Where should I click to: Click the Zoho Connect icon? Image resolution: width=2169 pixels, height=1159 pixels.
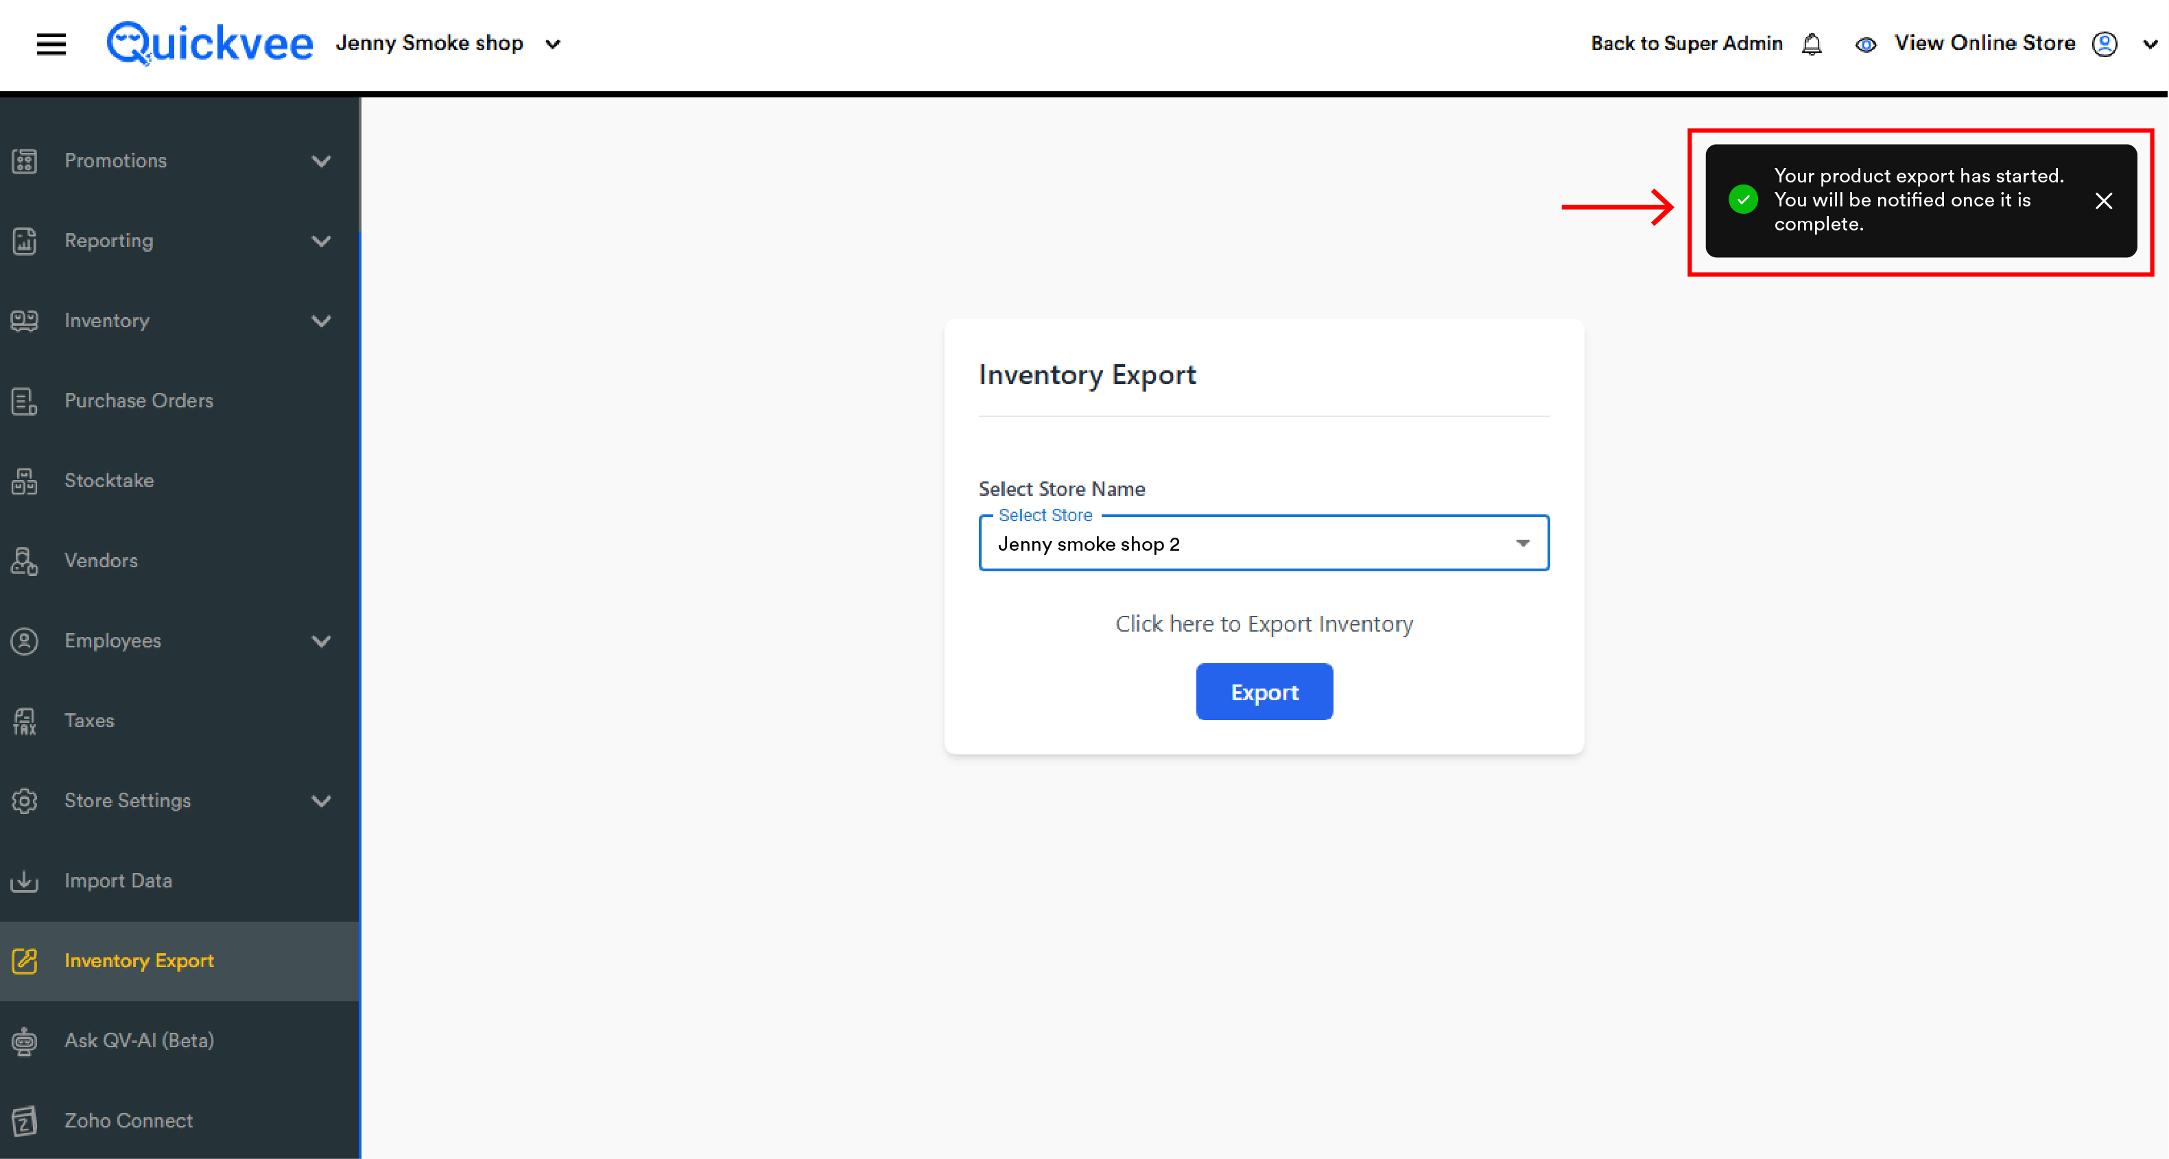25,1121
